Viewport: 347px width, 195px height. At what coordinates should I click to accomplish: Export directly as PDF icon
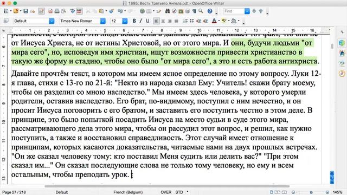pyautogui.click(x=50, y=11)
